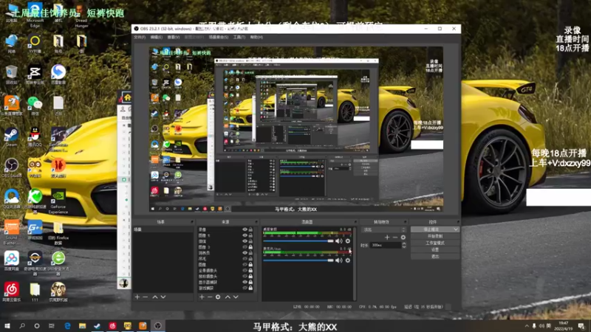Toggle eye visibility for 饲养员 source
591x332 pixels.
[245, 253]
